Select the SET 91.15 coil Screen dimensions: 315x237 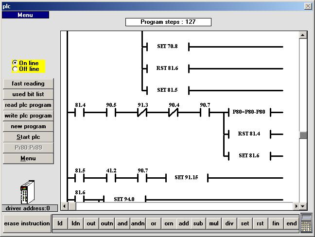187,178
